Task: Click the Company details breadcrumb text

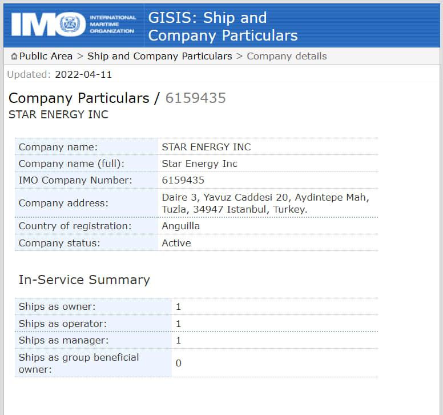Action: coord(287,56)
